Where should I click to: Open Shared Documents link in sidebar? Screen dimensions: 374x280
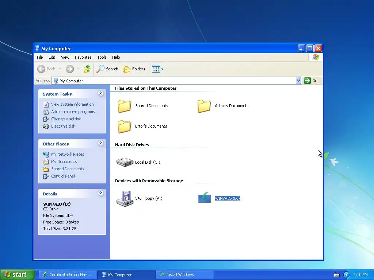click(x=68, y=169)
